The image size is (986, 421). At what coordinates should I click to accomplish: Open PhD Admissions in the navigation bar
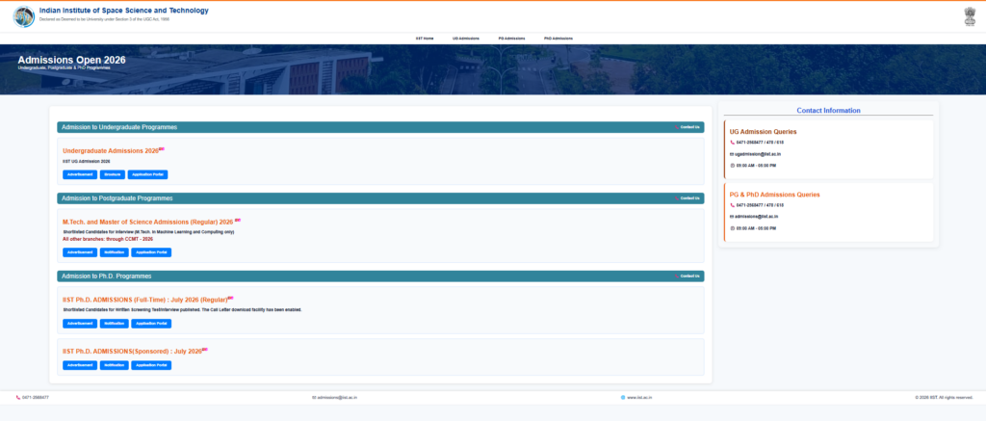(x=558, y=39)
